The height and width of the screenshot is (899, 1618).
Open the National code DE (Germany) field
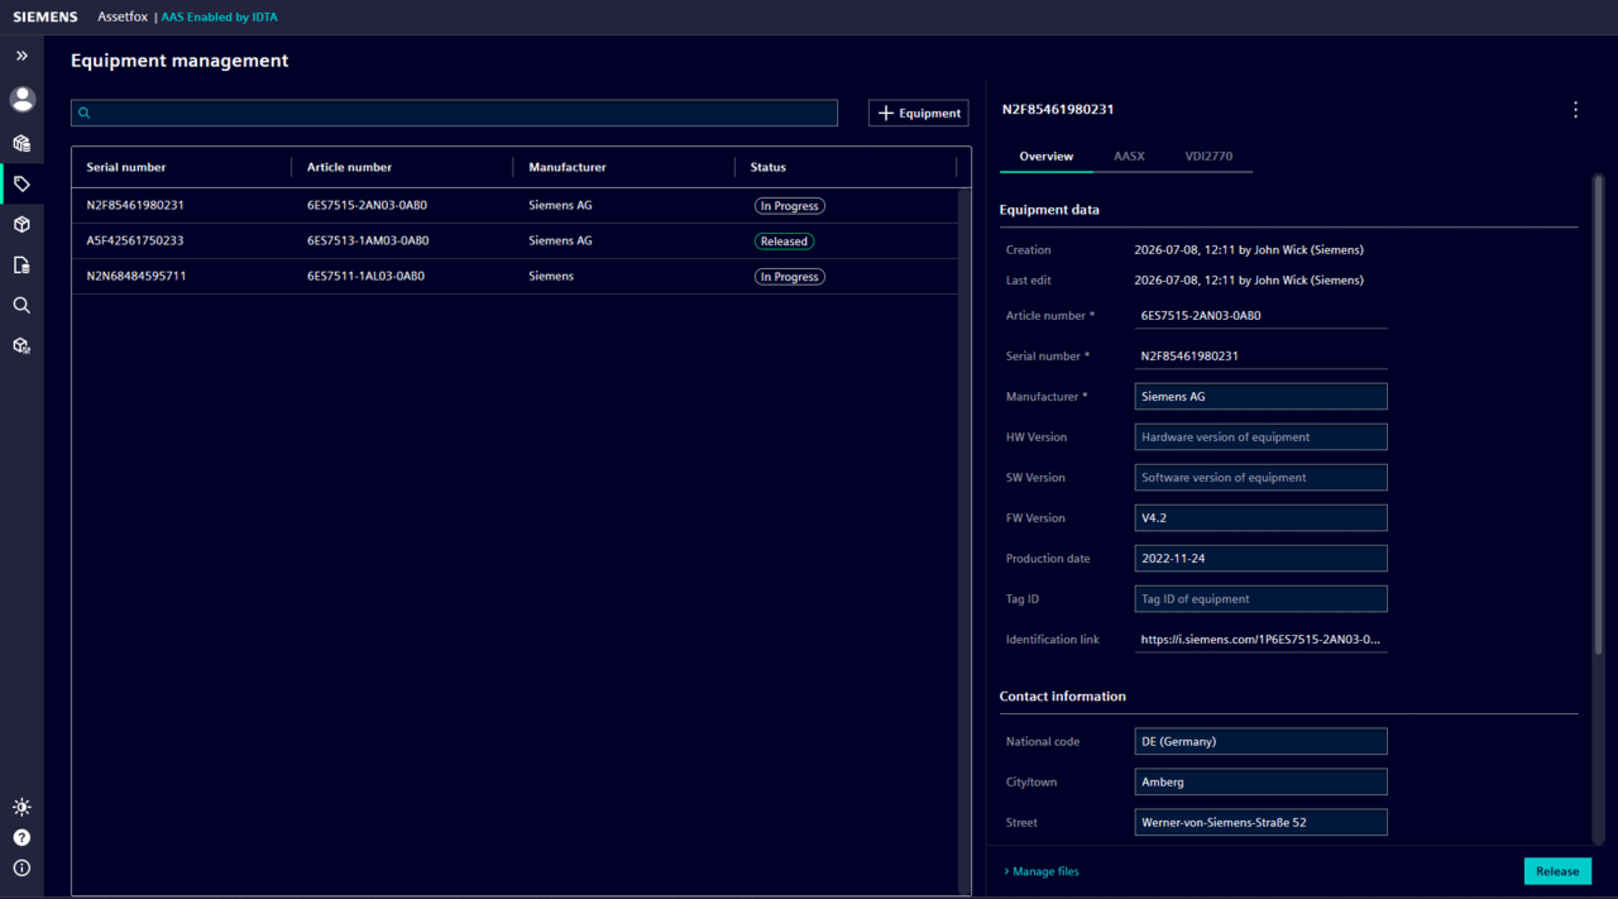[x=1261, y=741]
